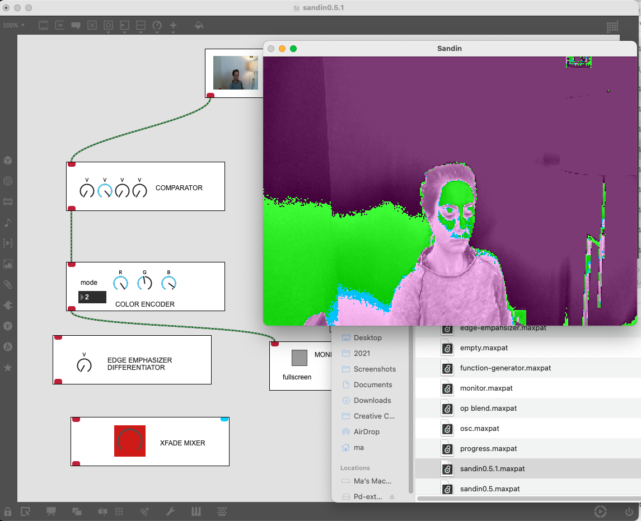Open the plus add-object menu in toolbar

pyautogui.click(x=174, y=25)
